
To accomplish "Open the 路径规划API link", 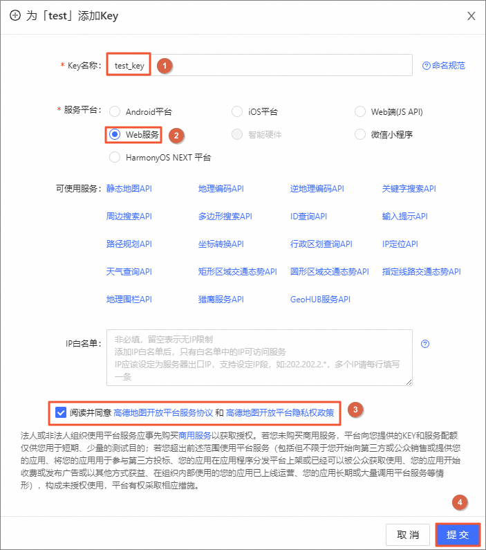I will tap(129, 244).
